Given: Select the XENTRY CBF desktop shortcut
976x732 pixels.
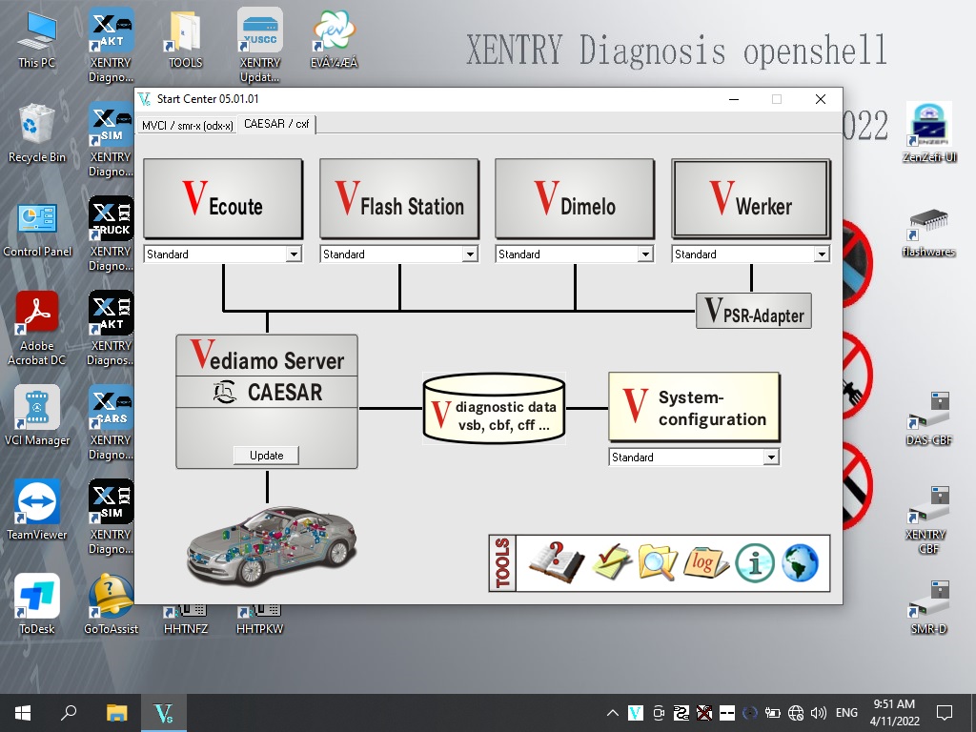Looking at the screenshot, I should pyautogui.click(x=928, y=519).
